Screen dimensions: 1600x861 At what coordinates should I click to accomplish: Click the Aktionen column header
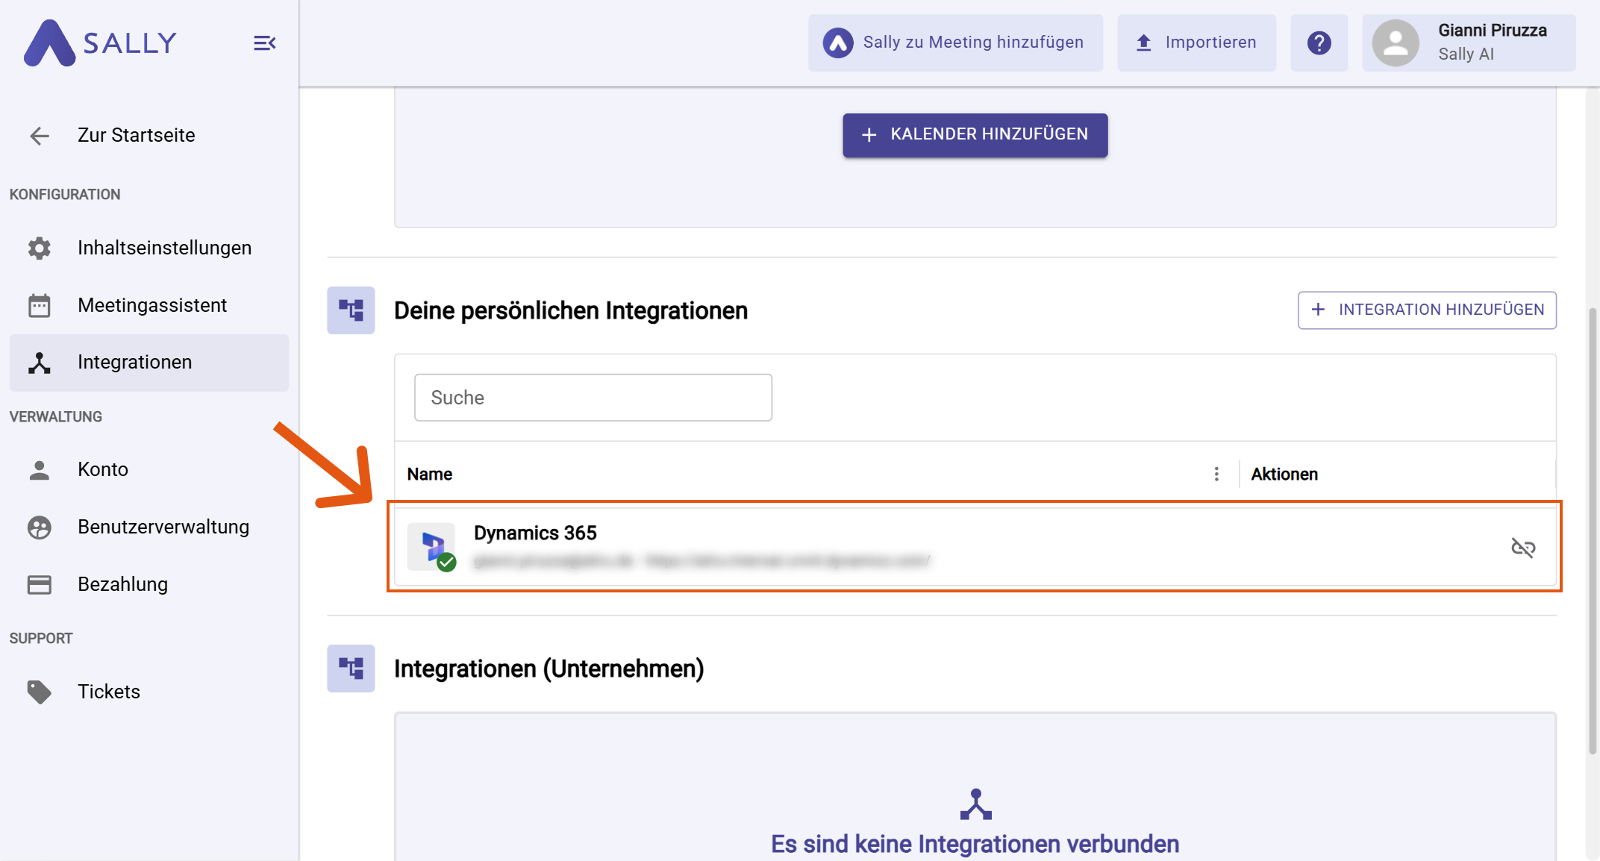point(1284,475)
